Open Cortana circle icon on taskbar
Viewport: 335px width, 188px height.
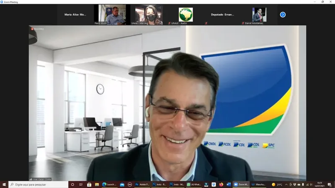[x=72, y=185]
